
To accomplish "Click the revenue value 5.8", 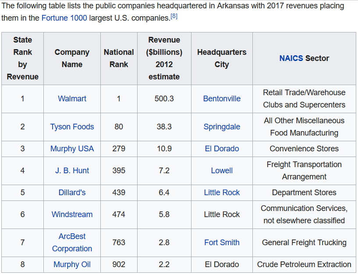I will pyautogui.click(x=164, y=214).
